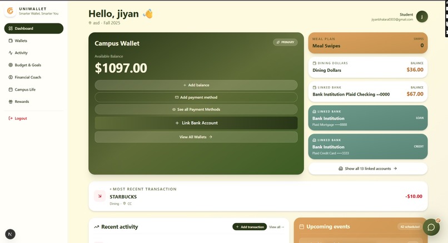
Task: Click the Campus Life calendar icon
Action: (11, 90)
